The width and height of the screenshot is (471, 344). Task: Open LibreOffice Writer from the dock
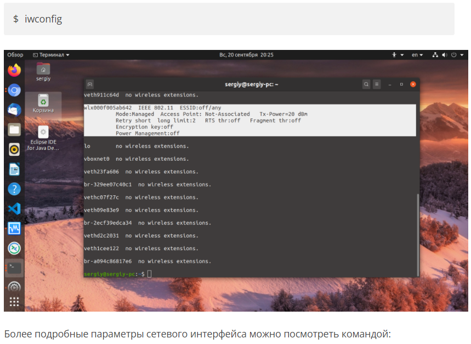(x=14, y=169)
